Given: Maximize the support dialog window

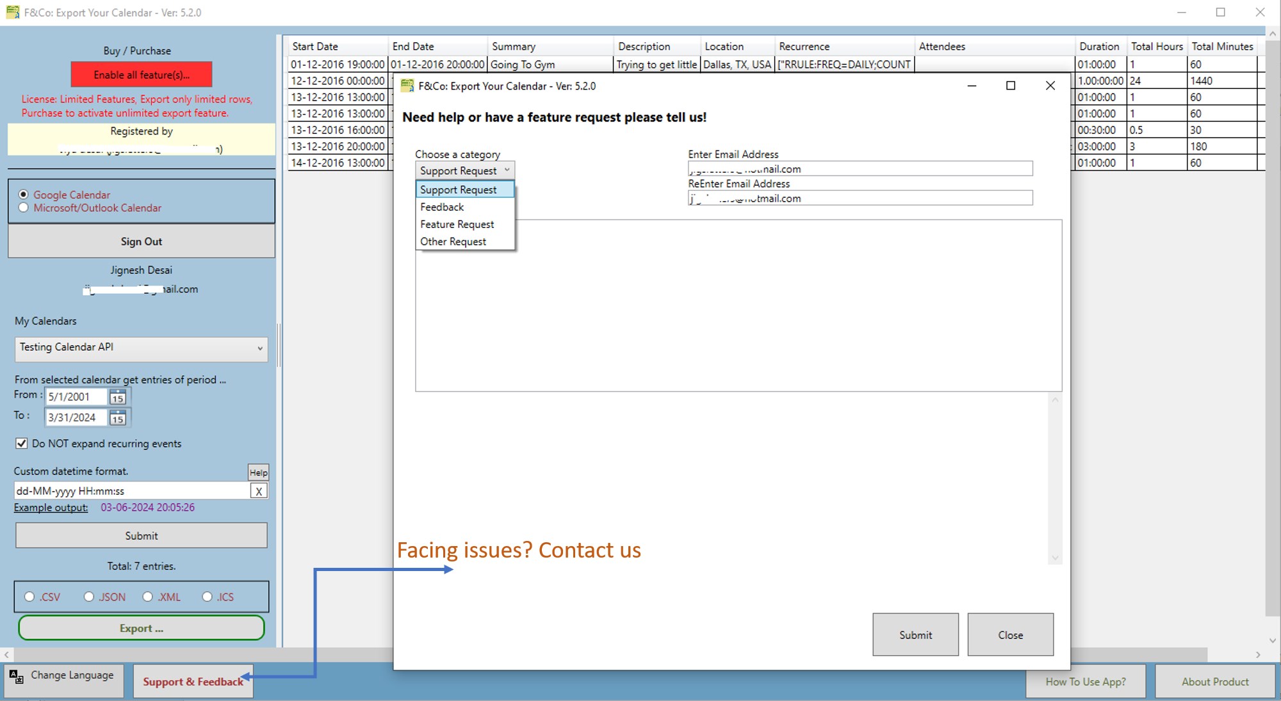Looking at the screenshot, I should [1011, 86].
